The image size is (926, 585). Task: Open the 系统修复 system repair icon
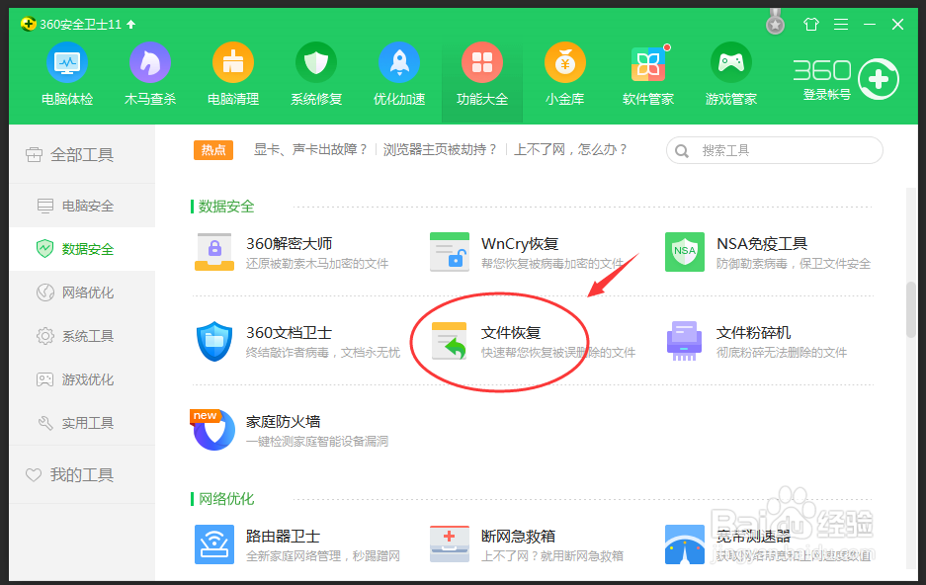point(316,62)
